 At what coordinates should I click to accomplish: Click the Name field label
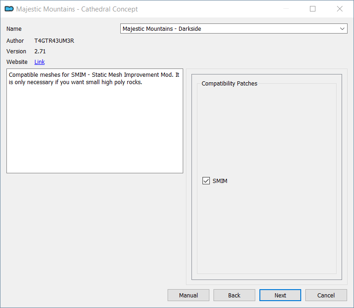coord(14,29)
